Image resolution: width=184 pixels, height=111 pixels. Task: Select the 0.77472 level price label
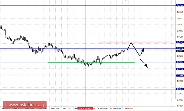coord(180,69)
